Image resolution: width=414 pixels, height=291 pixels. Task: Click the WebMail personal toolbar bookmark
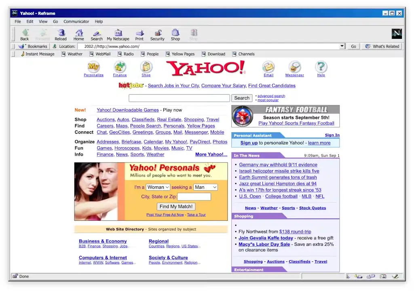coord(100,54)
